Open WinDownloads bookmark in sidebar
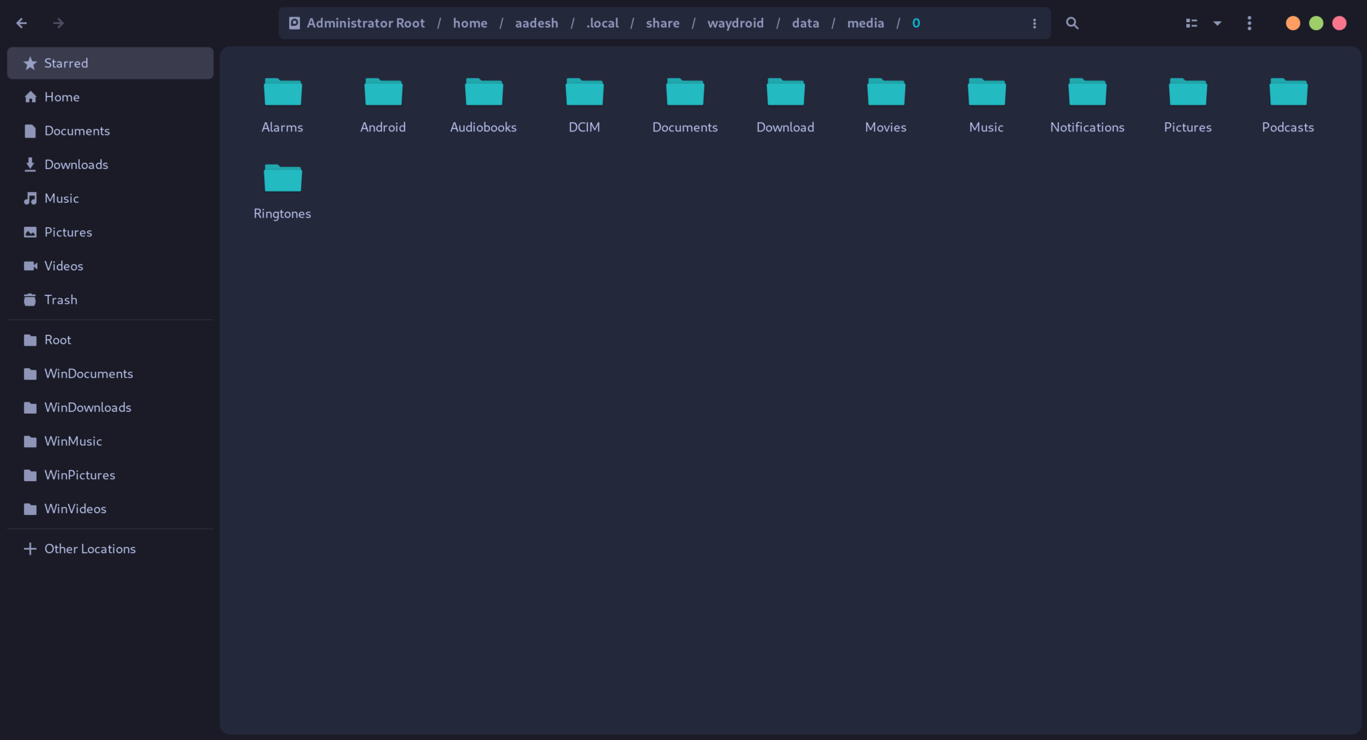1367x740 pixels. (x=87, y=407)
